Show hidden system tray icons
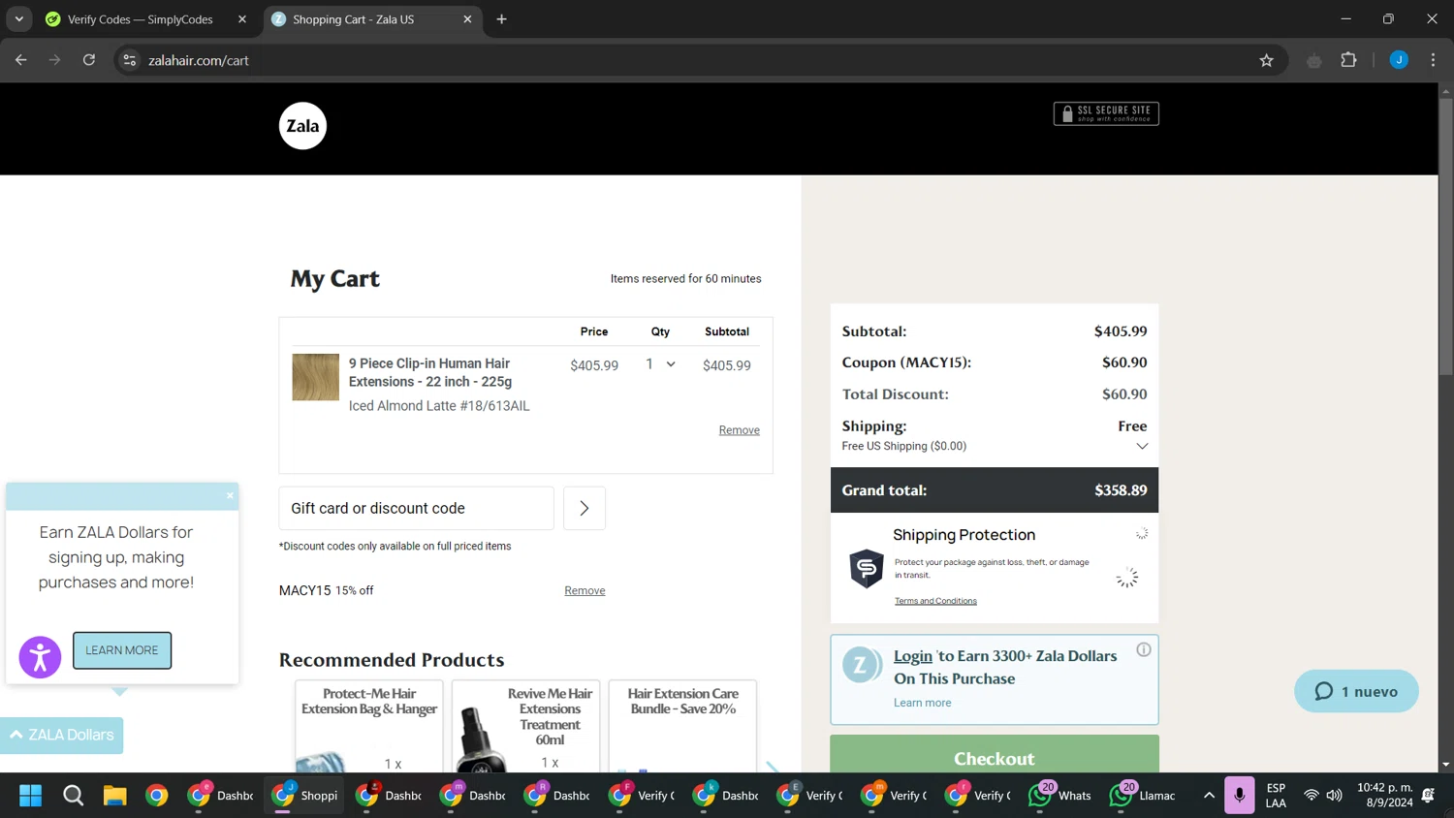The height and width of the screenshot is (818, 1454). coord(1209,796)
